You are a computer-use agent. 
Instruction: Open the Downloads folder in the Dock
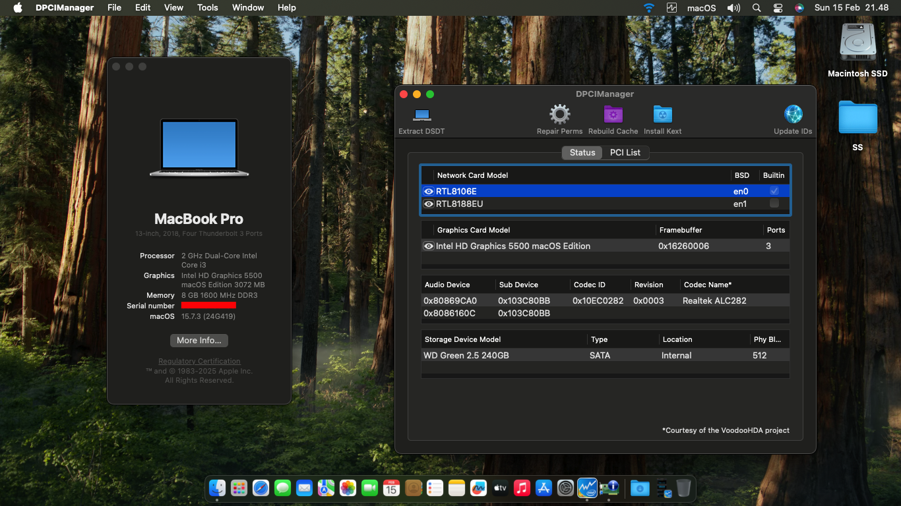[639, 488]
